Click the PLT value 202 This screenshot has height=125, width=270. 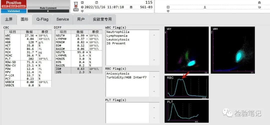(x=31, y=59)
